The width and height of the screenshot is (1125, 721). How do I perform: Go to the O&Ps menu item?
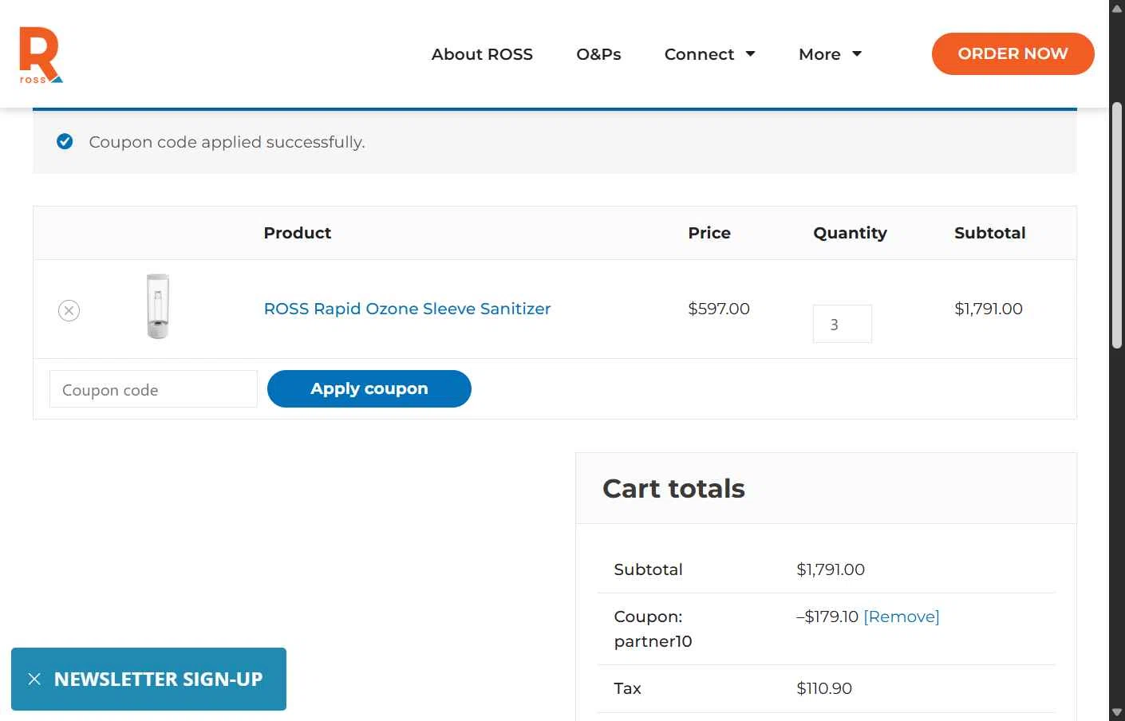pos(598,54)
